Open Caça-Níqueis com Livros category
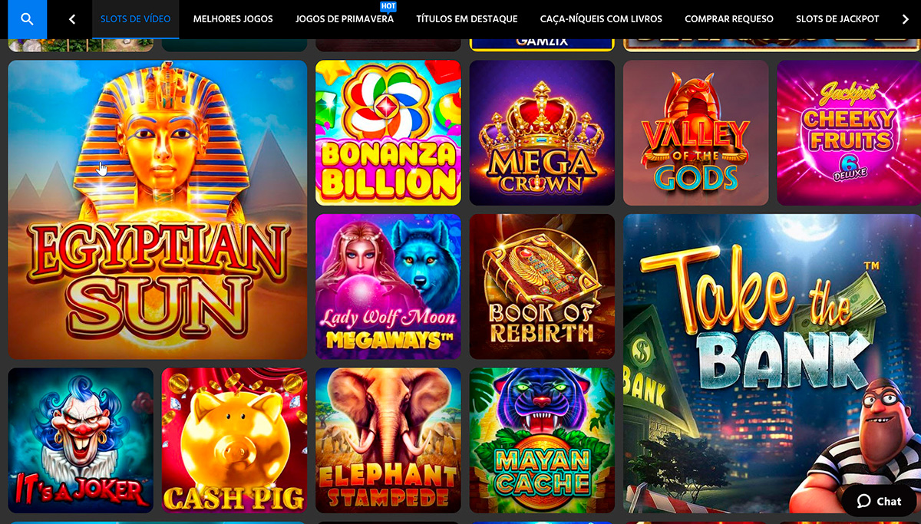This screenshot has height=524, width=921. tap(601, 19)
